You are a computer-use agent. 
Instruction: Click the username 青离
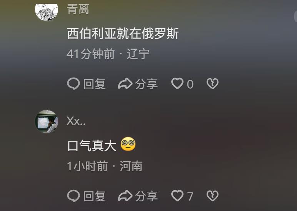pos(78,9)
